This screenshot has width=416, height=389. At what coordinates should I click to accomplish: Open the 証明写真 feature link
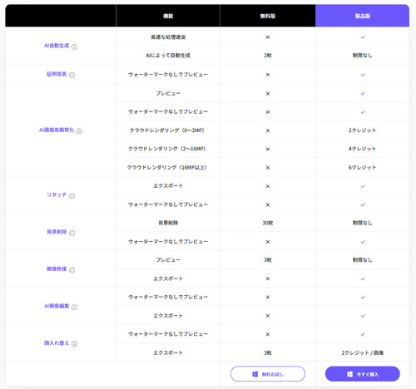click(57, 74)
